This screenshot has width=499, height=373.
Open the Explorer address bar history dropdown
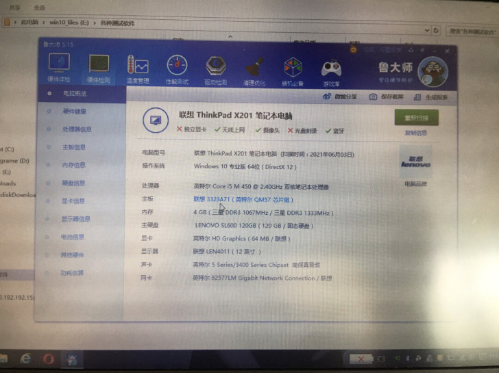tap(427, 31)
